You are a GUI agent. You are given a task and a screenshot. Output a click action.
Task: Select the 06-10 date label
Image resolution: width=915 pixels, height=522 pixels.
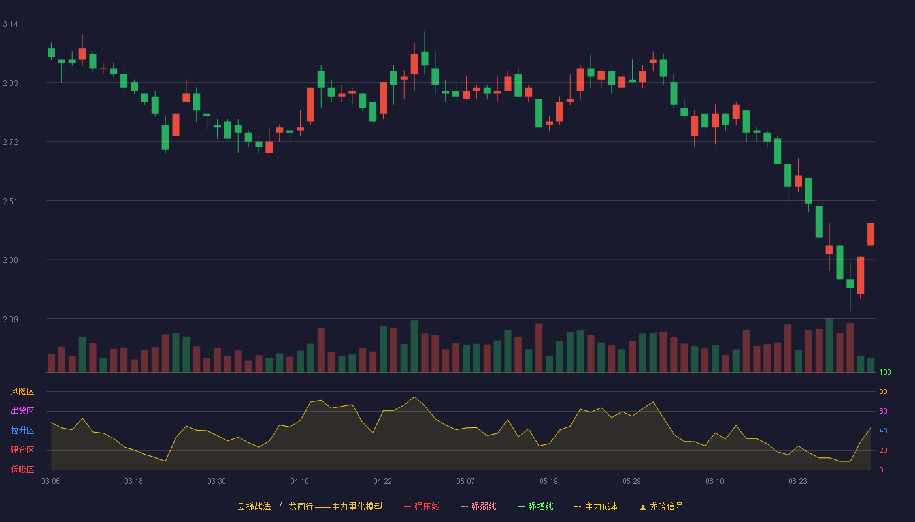[x=714, y=481]
